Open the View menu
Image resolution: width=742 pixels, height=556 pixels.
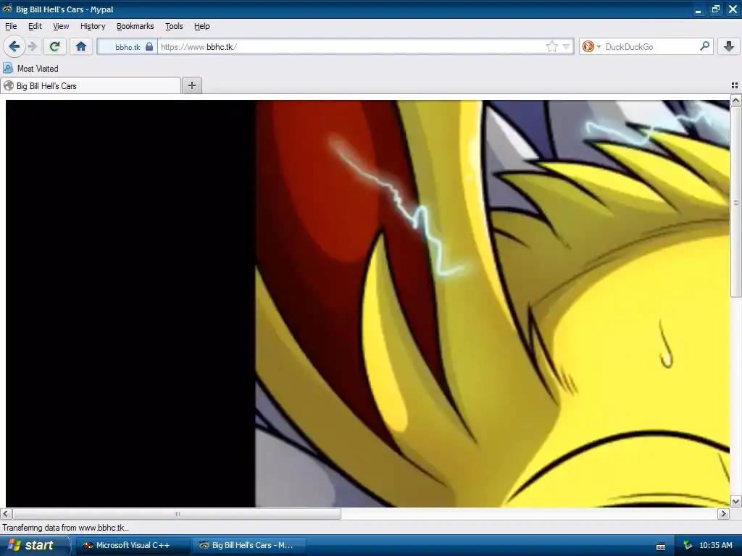pos(61,26)
